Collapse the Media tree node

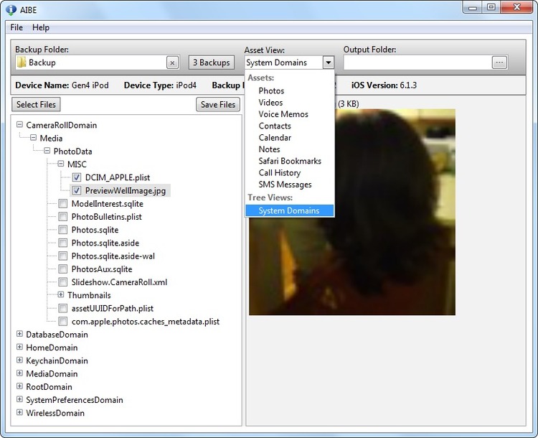pyautogui.click(x=33, y=137)
